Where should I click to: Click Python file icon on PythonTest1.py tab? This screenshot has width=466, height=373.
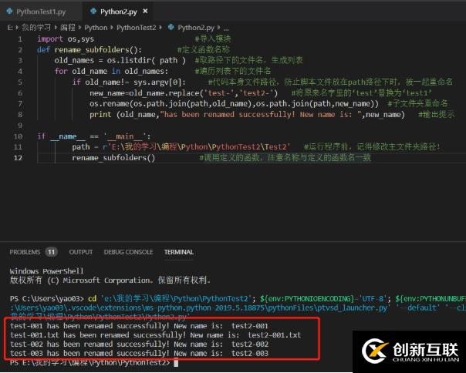pyautogui.click(x=10, y=12)
